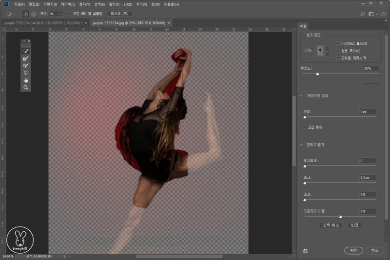Collapse the 가장자리 감지 section
Image resolution: width=390 pixels, height=260 pixels.
[301, 95]
